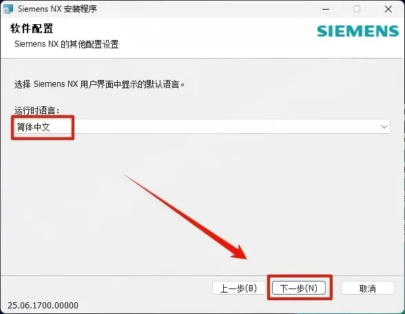Click the Siemens NX installer title bar icon

point(8,9)
